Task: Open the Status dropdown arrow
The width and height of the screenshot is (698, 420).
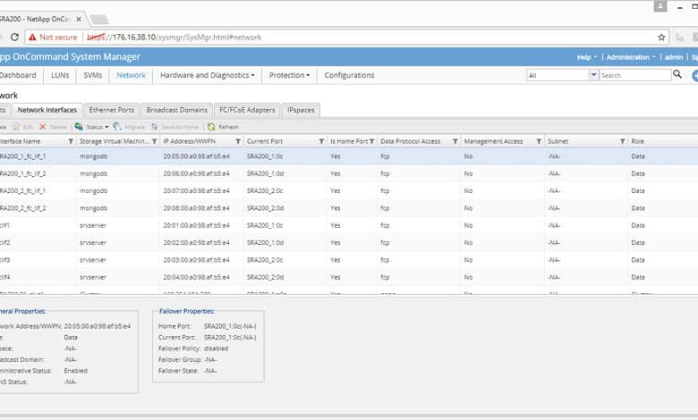Action: coord(106,127)
